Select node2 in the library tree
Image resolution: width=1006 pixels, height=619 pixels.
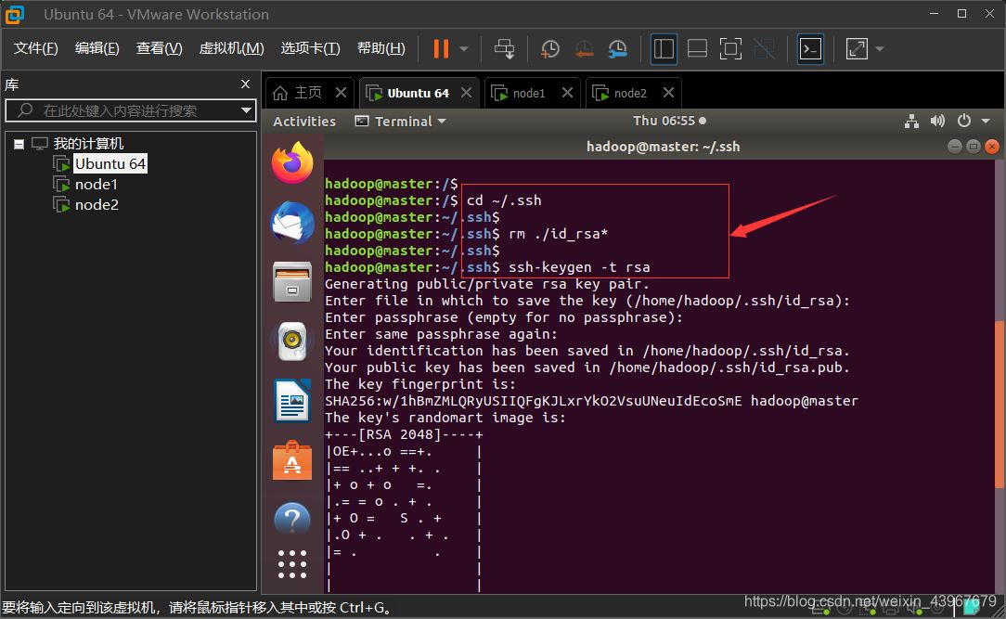click(x=97, y=205)
